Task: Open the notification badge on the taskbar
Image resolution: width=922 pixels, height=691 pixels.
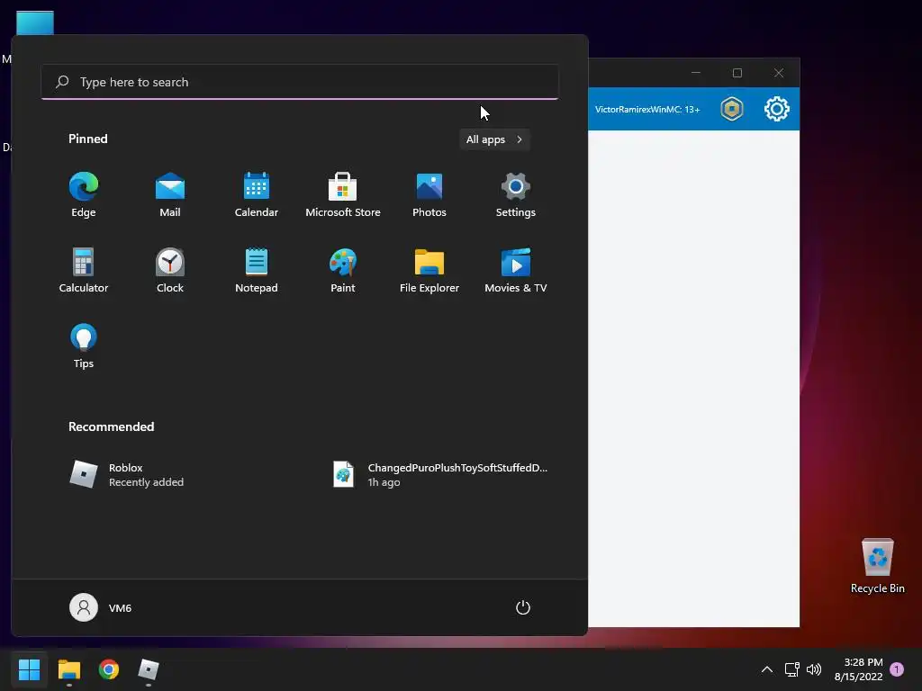Action: (897, 669)
